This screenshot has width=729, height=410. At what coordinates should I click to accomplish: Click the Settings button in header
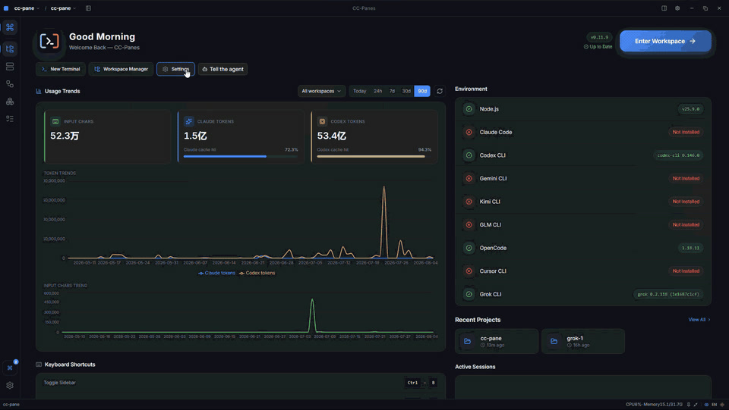175,69
